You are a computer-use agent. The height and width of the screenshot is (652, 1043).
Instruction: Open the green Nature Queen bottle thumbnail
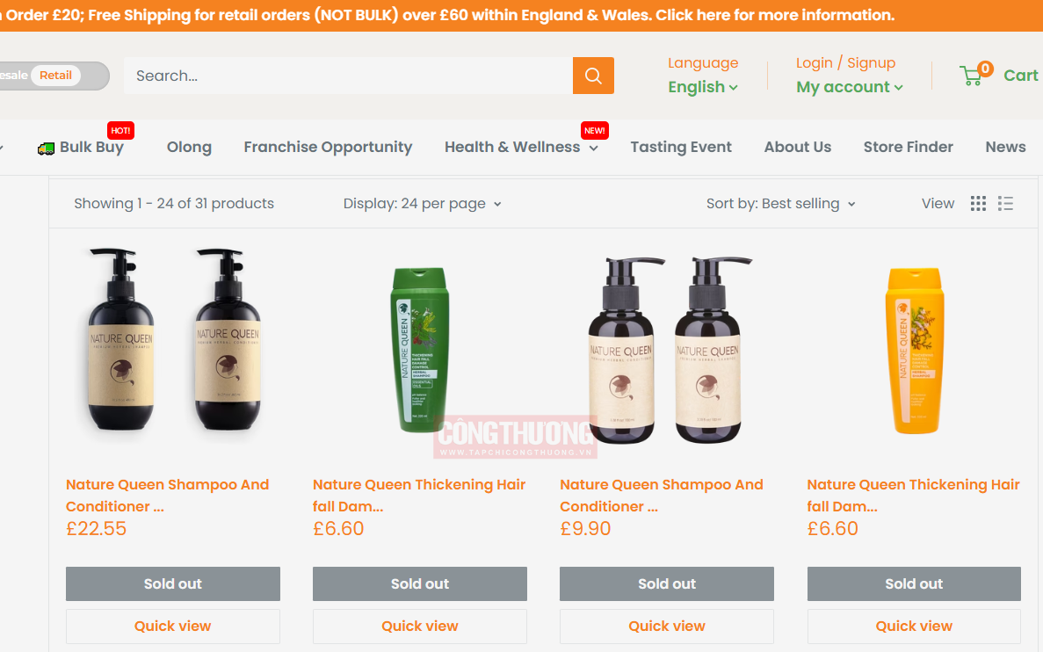420,350
